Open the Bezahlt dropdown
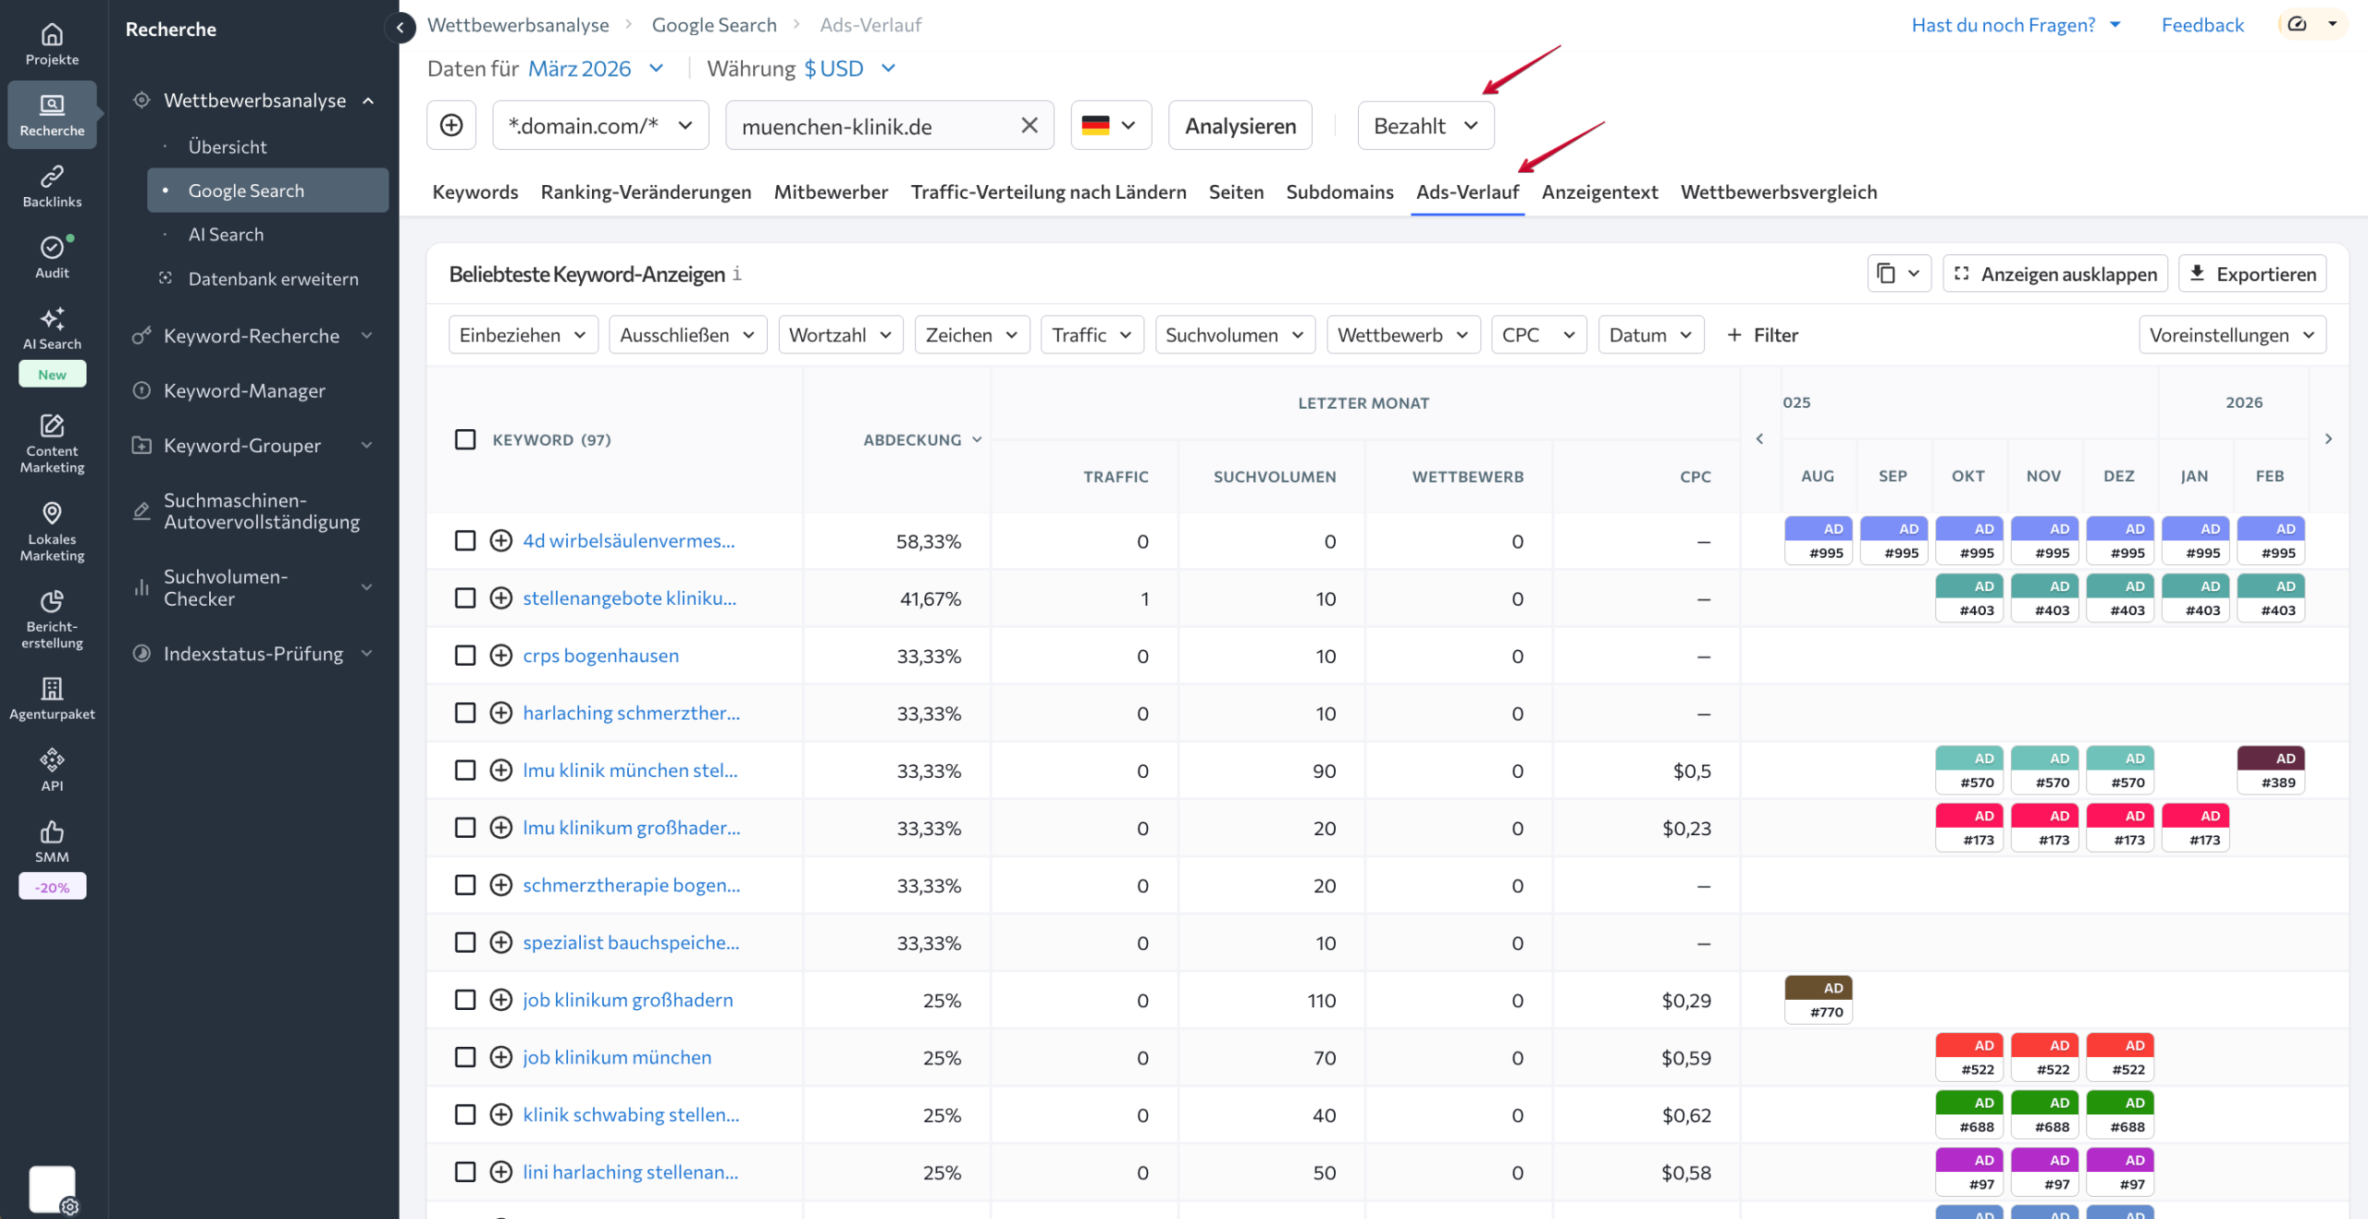The width and height of the screenshot is (2368, 1219). [1424, 125]
